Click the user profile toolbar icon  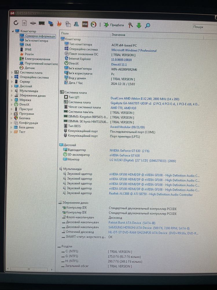pyautogui.click(x=76, y=24)
